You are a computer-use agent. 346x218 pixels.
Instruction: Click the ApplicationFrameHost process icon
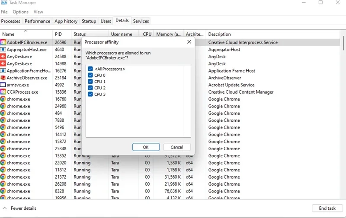click(3, 71)
